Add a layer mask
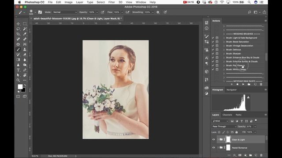This screenshot has width=282, height=158. click(240, 155)
